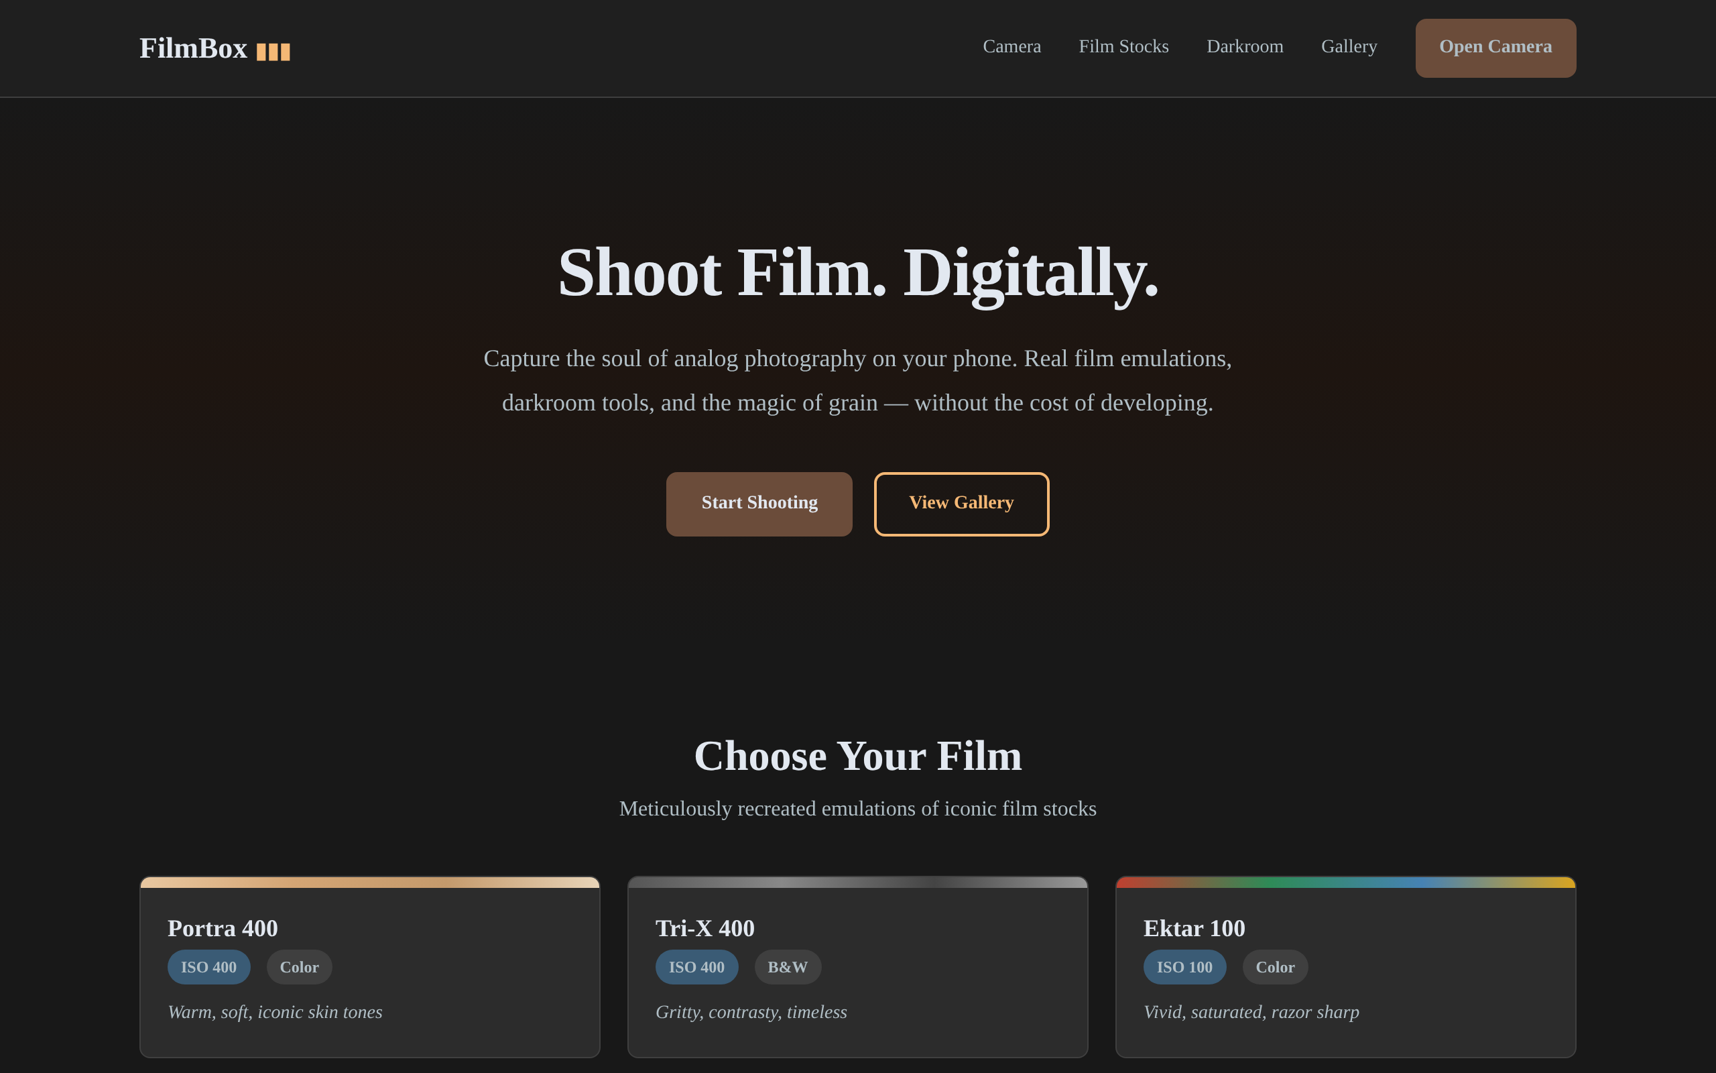The height and width of the screenshot is (1073, 1716).
Task: Click the Color badge on Portra 400
Action: pyautogui.click(x=299, y=966)
